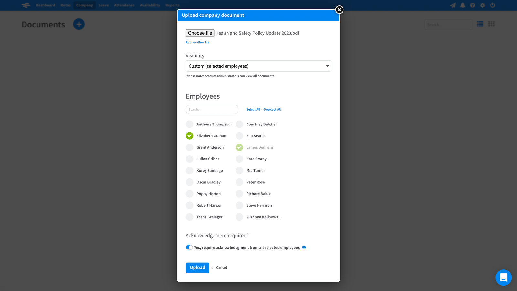Open the send message paper plane icon
This screenshot has width=517, height=291.
(x=453, y=5)
